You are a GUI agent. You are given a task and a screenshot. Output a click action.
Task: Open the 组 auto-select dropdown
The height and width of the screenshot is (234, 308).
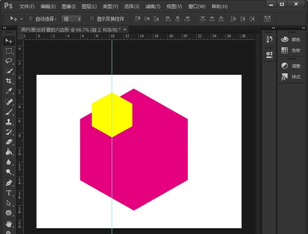[x=71, y=19]
